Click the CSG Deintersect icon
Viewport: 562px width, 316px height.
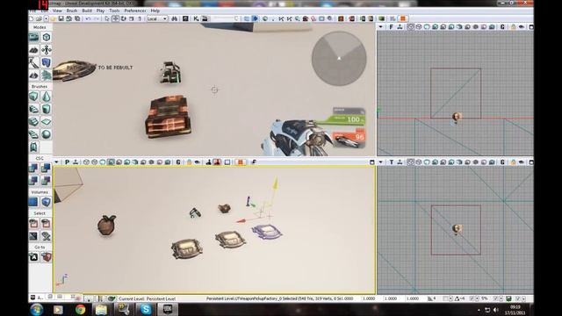47,180
